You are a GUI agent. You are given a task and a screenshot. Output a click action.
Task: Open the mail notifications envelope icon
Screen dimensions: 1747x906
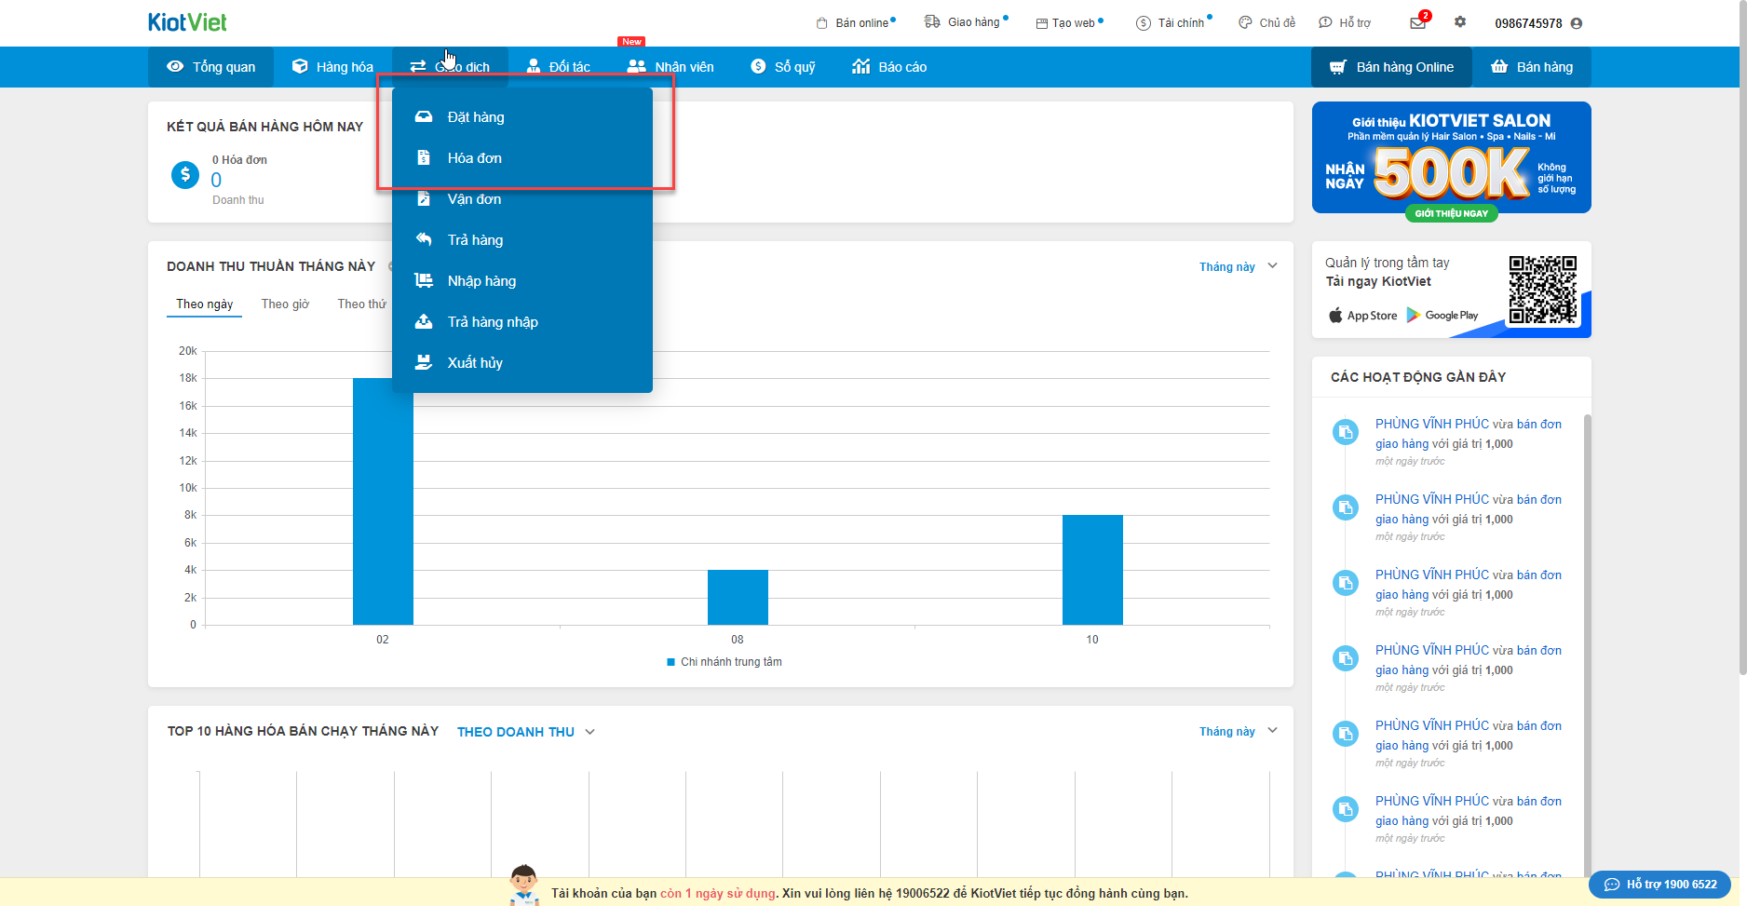(x=1417, y=23)
